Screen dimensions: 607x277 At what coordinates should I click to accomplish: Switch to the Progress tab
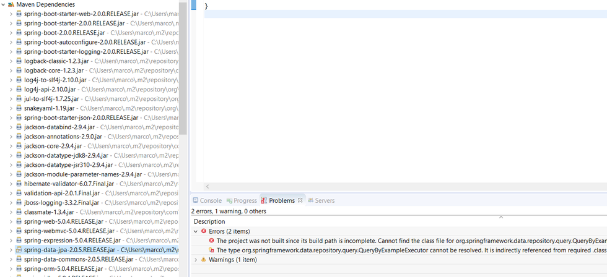[242, 200]
